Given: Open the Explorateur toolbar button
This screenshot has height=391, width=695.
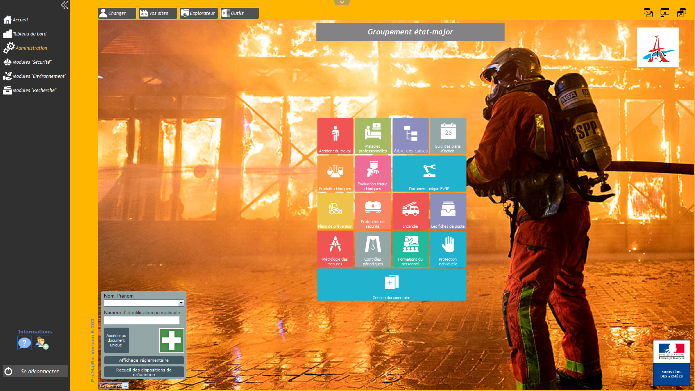Looking at the screenshot, I should 199,13.
